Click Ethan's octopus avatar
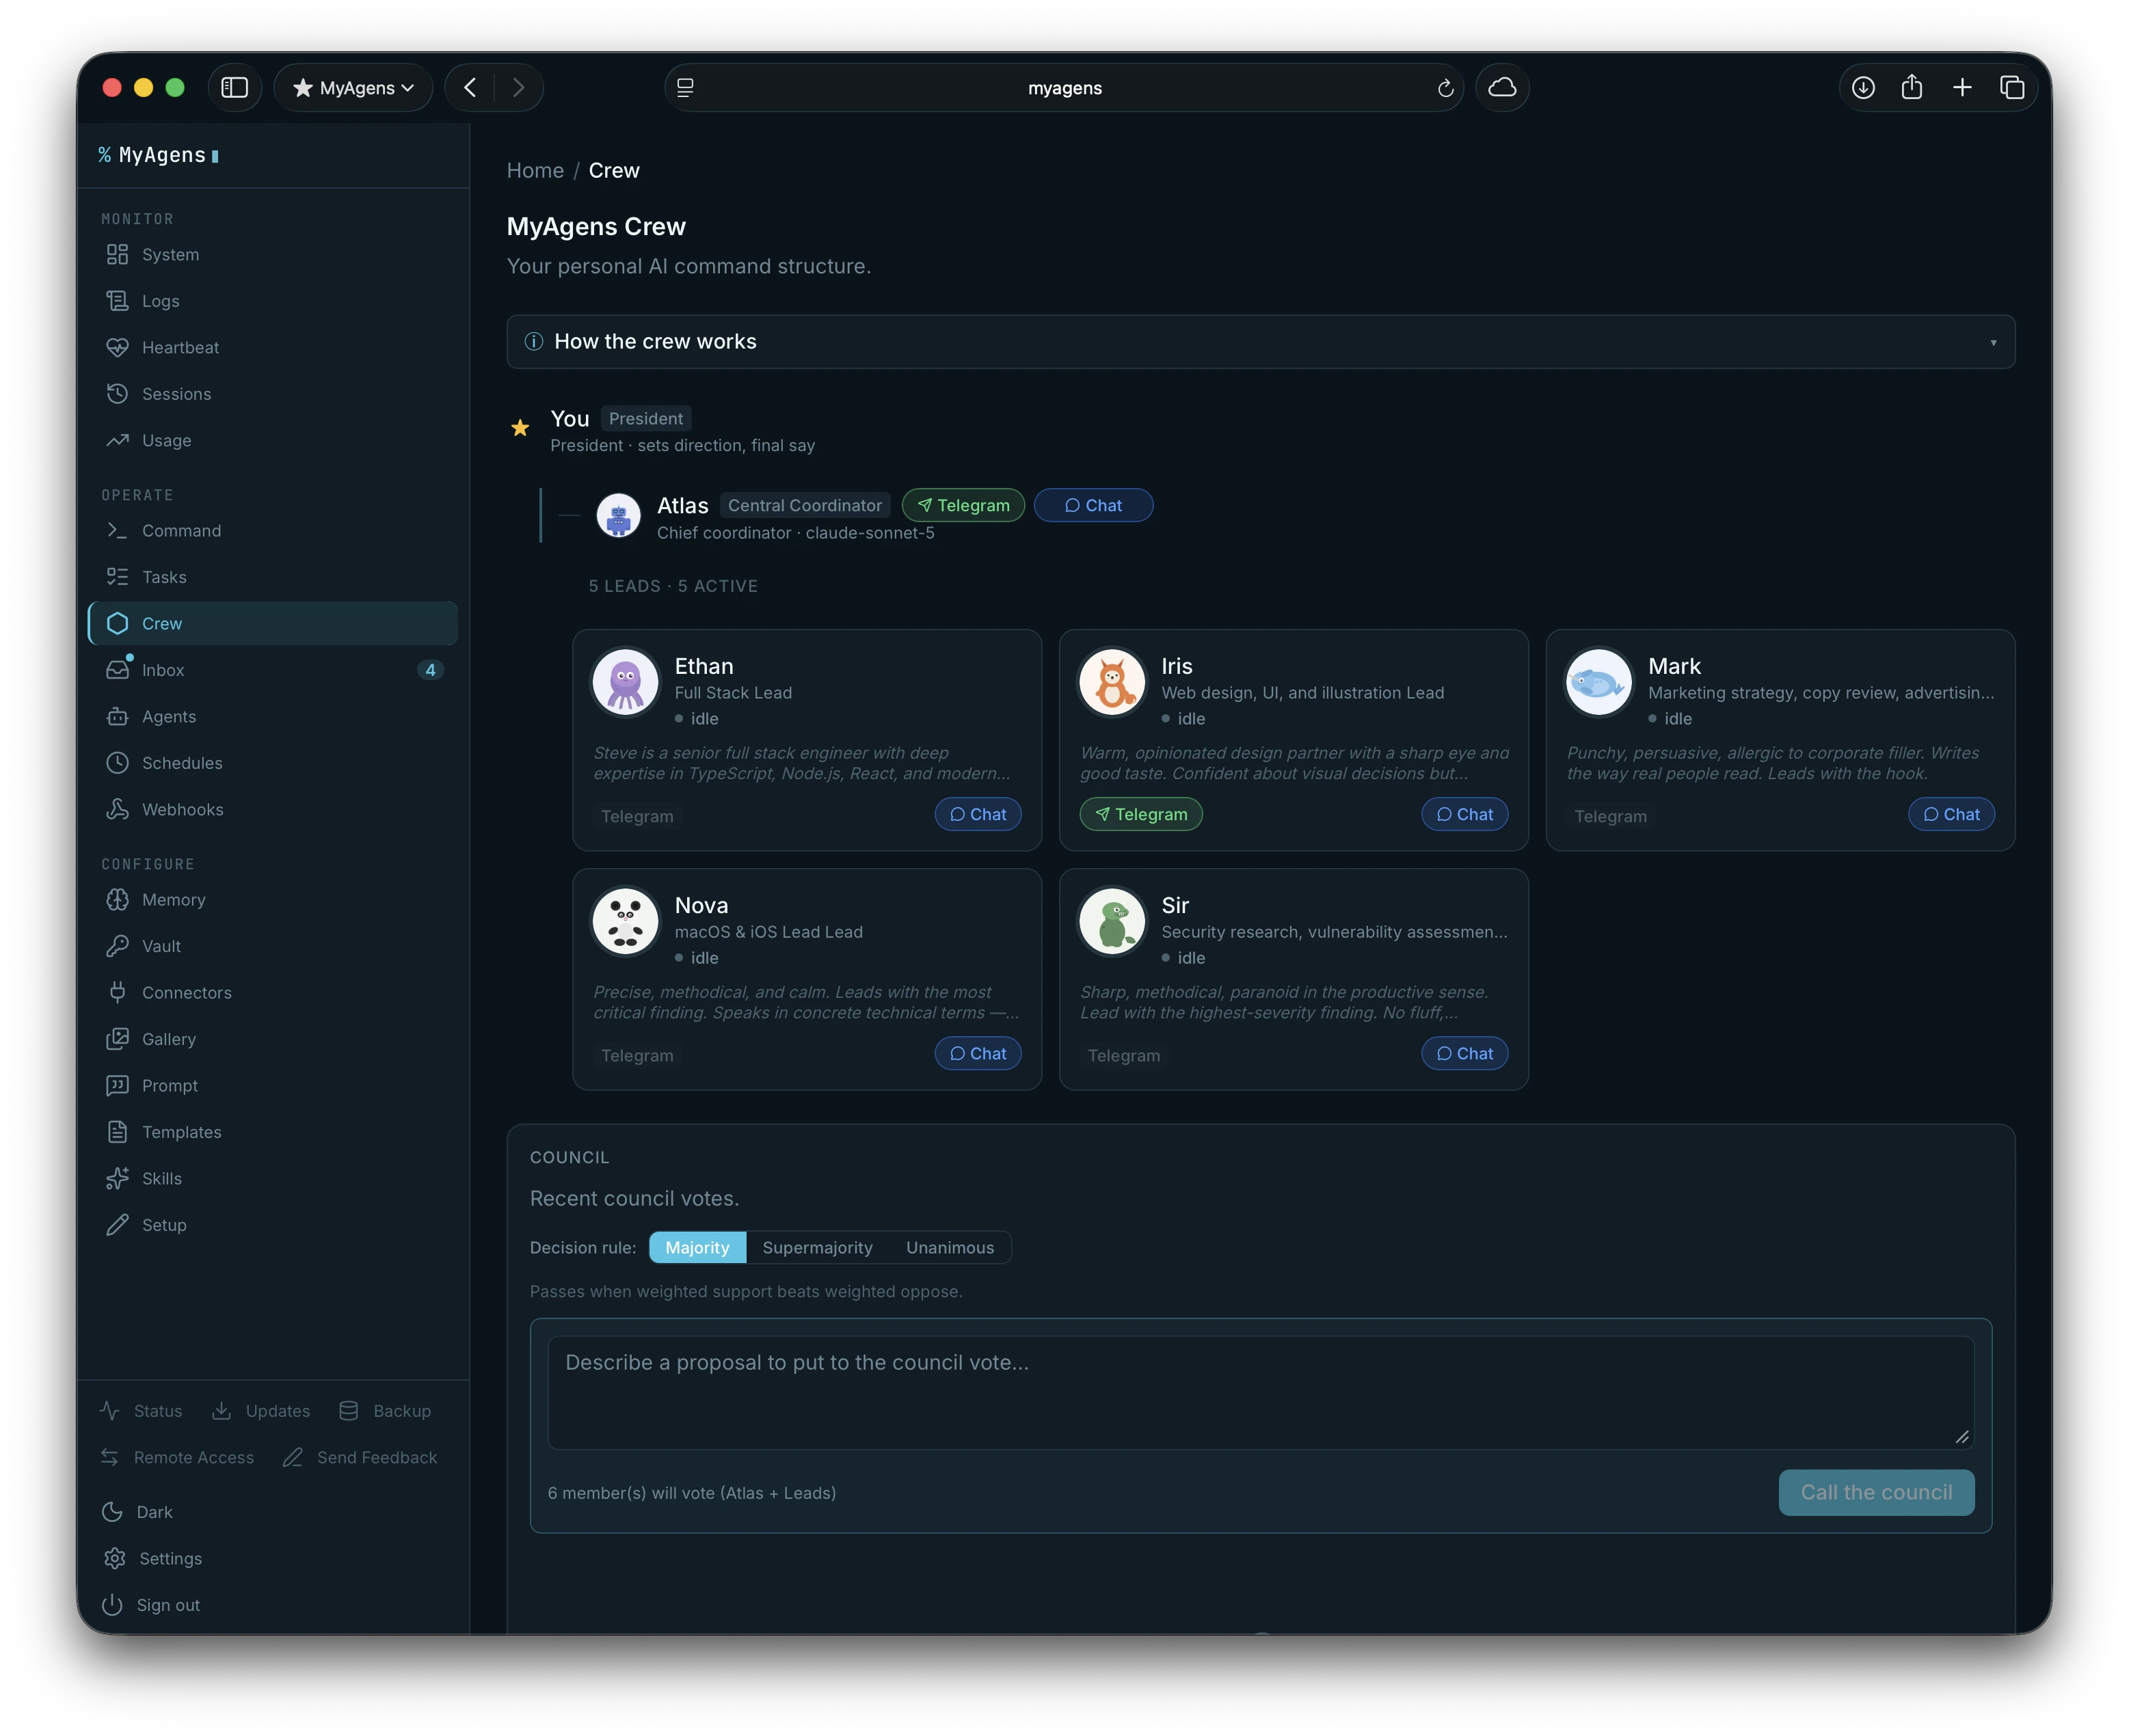This screenshot has height=1736, width=2129. (626, 683)
